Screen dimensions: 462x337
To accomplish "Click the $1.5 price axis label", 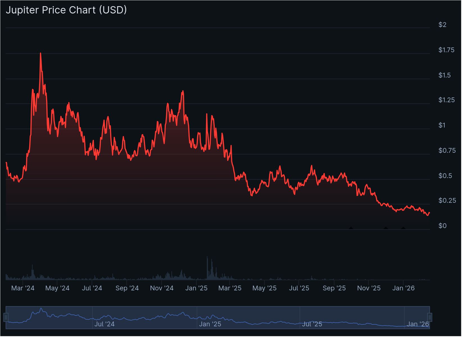I will [445, 75].
